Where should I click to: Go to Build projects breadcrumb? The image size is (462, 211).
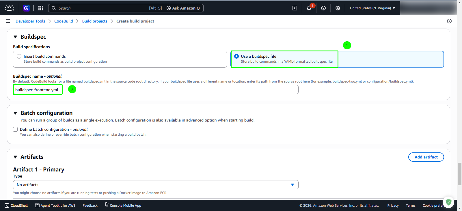[x=95, y=21]
